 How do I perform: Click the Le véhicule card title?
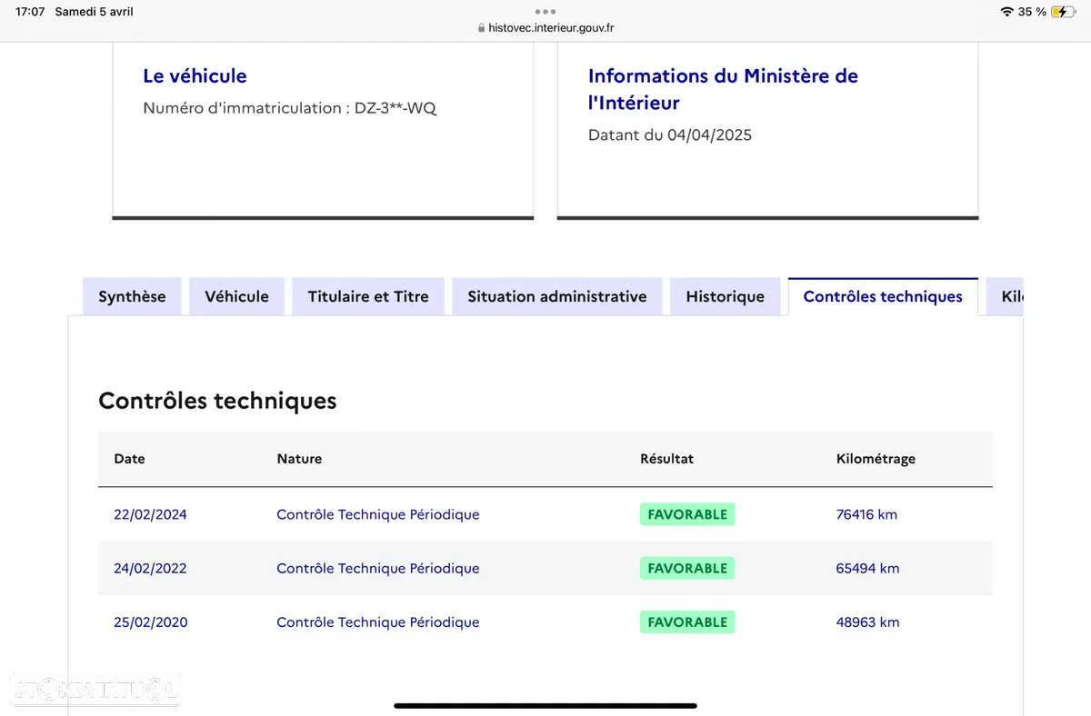pyautogui.click(x=195, y=75)
